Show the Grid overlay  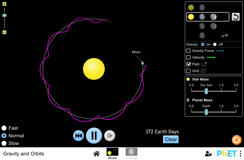pyautogui.click(x=188, y=71)
